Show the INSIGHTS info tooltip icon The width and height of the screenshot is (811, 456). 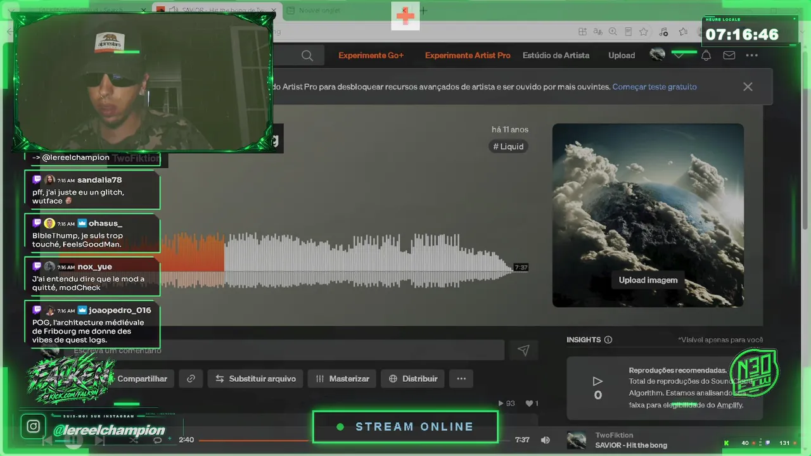pos(608,339)
